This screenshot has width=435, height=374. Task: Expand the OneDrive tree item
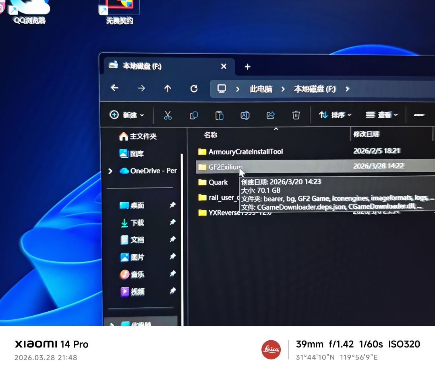click(x=110, y=171)
